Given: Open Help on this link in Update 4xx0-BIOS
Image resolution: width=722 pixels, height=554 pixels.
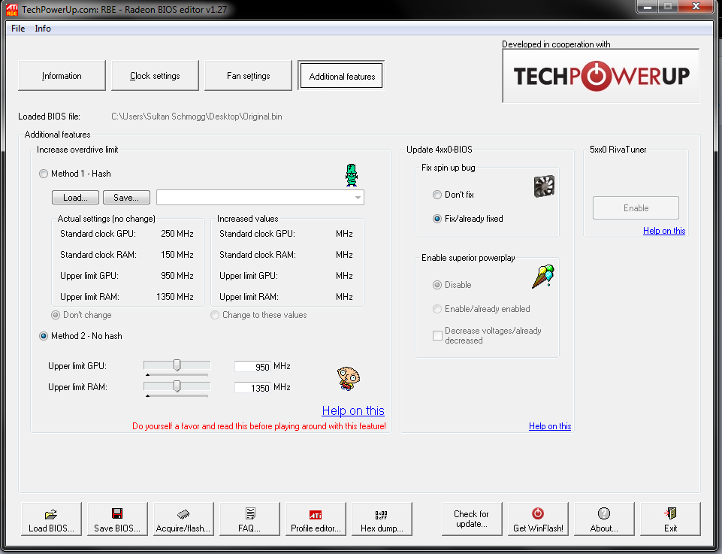Looking at the screenshot, I should coord(550,426).
